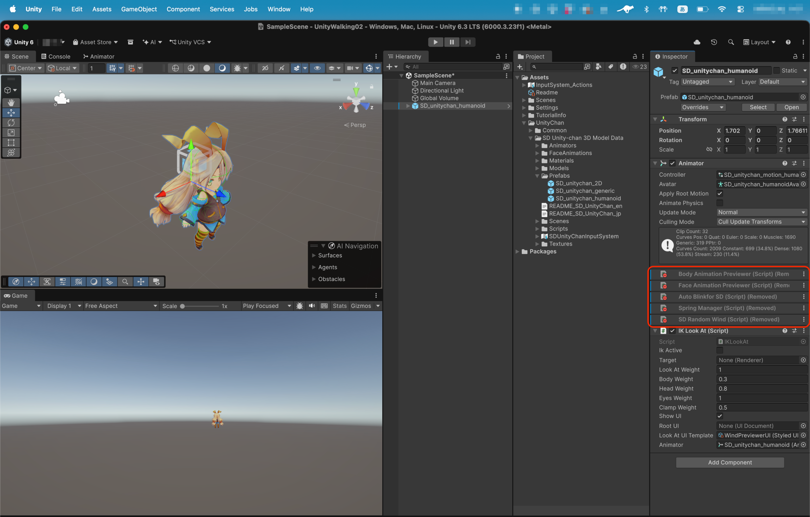Click the Position X input field

pos(735,131)
